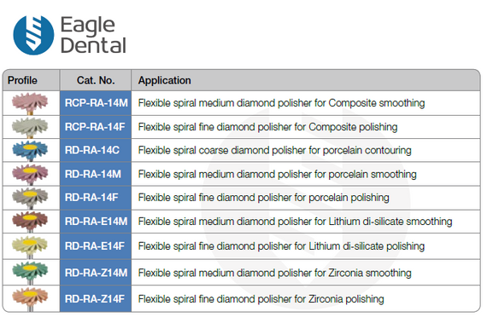487x323 pixels.
Task: Click catalog number RD-RA-E14F cell
Action: click(96, 246)
